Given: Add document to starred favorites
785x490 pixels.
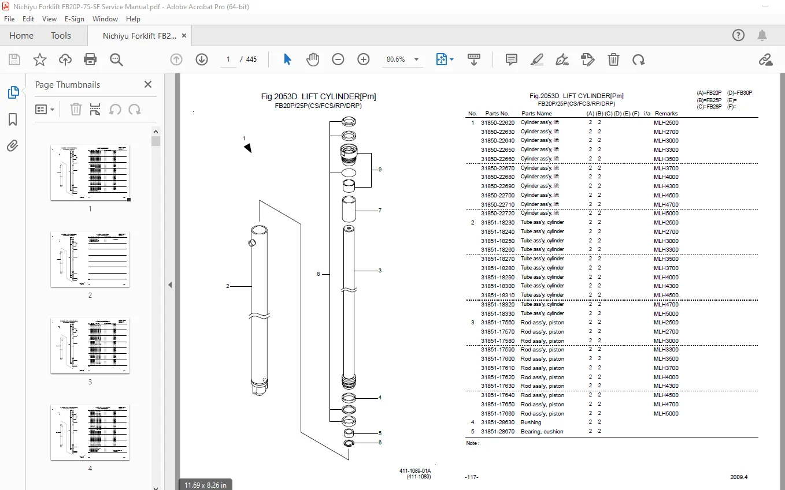Looking at the screenshot, I should pos(40,59).
